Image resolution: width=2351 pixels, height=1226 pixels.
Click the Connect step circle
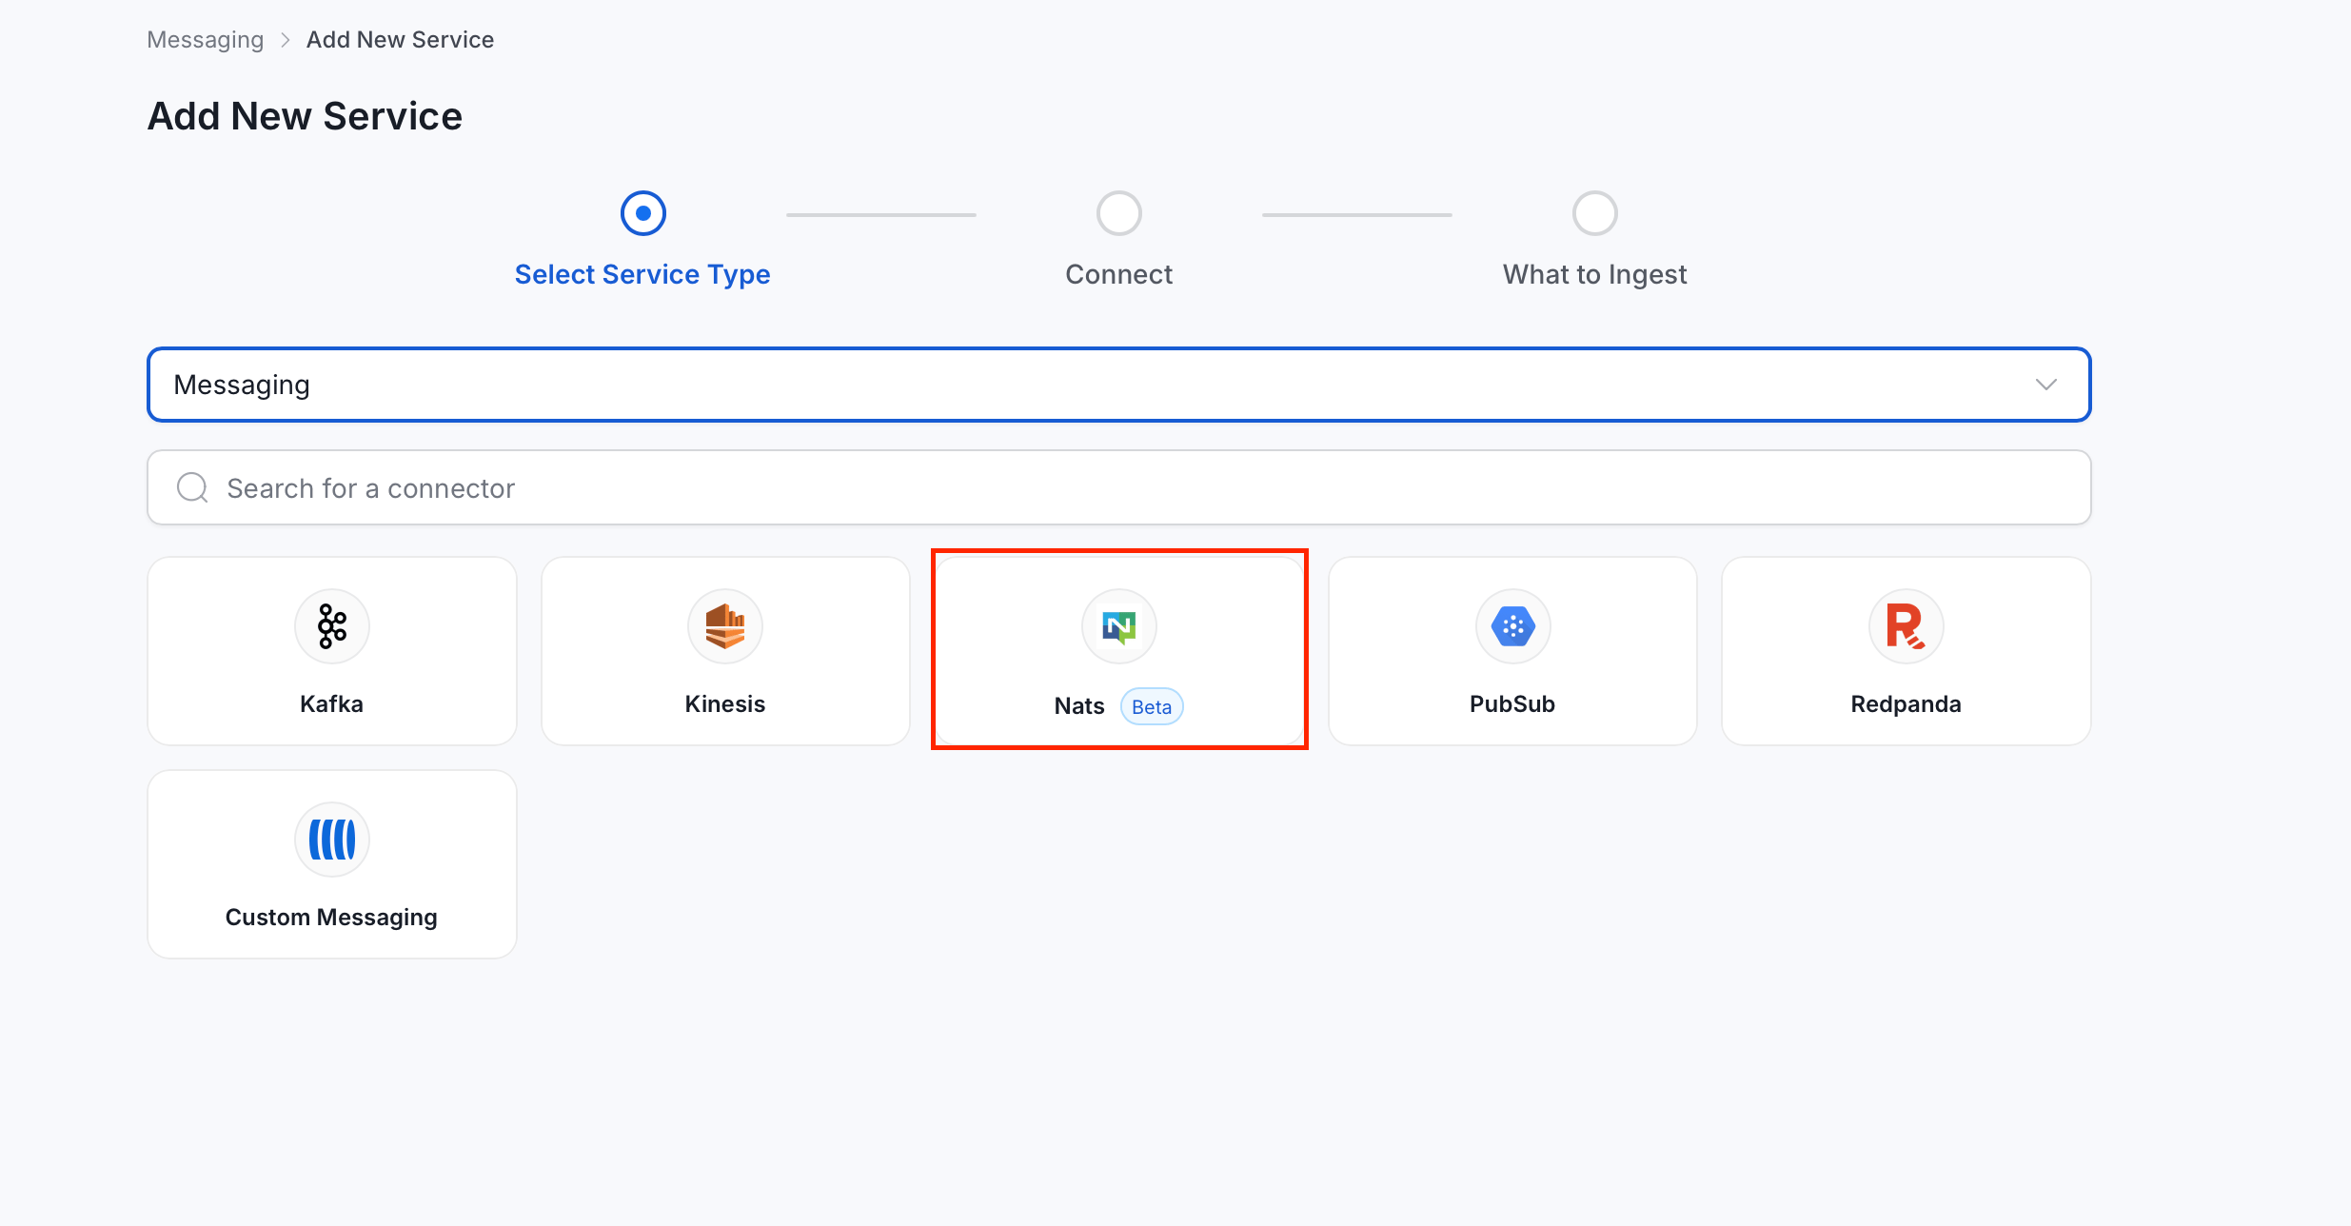pyautogui.click(x=1119, y=213)
